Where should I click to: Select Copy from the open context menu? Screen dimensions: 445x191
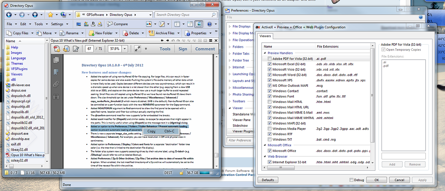pyautogui.click(x=161, y=131)
